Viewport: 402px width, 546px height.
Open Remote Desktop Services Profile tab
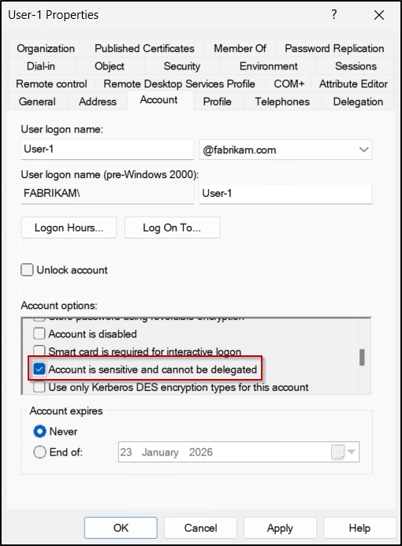click(x=180, y=84)
